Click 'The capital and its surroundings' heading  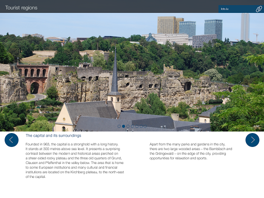[53, 136]
